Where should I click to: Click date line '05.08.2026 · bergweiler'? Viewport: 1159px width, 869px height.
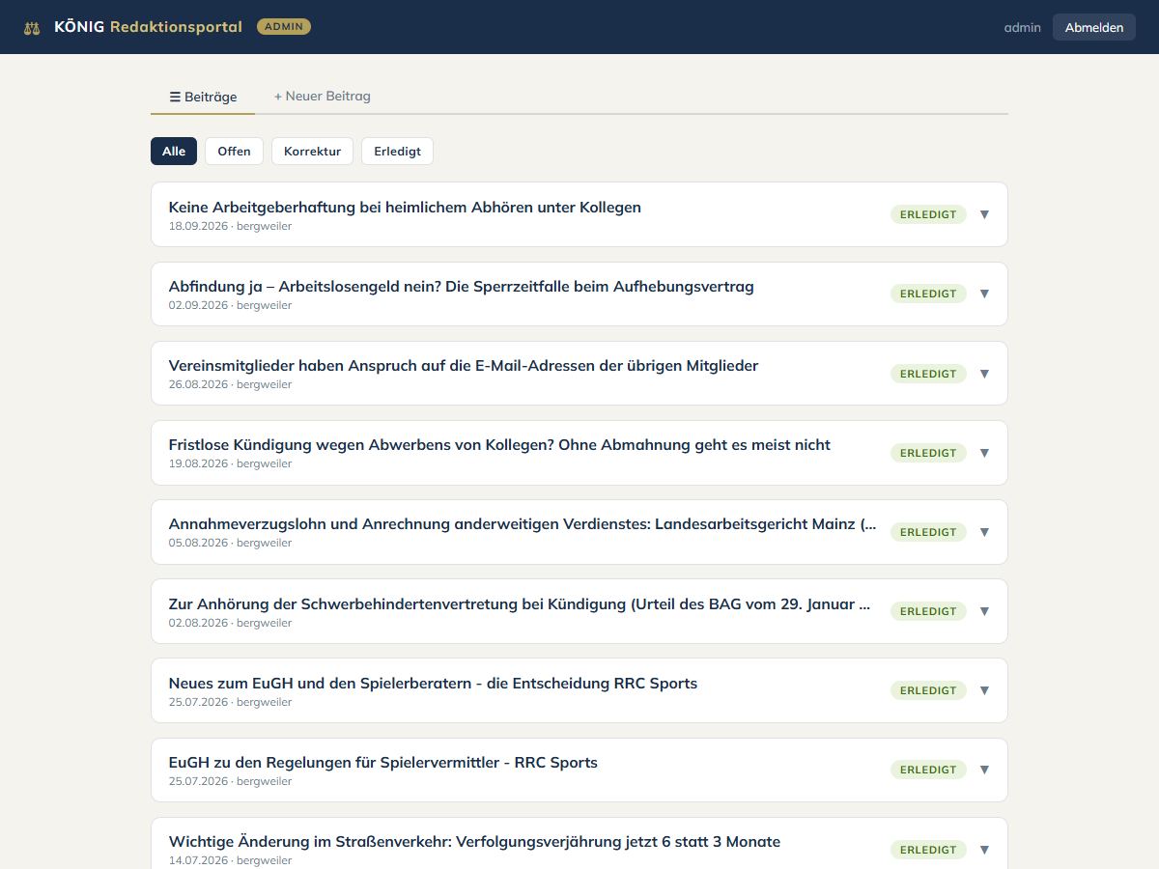pyautogui.click(x=230, y=543)
